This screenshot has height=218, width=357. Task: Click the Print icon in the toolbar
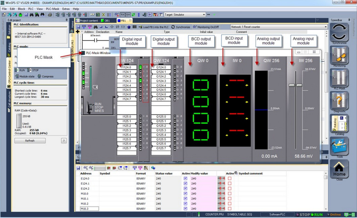coord(50,14)
